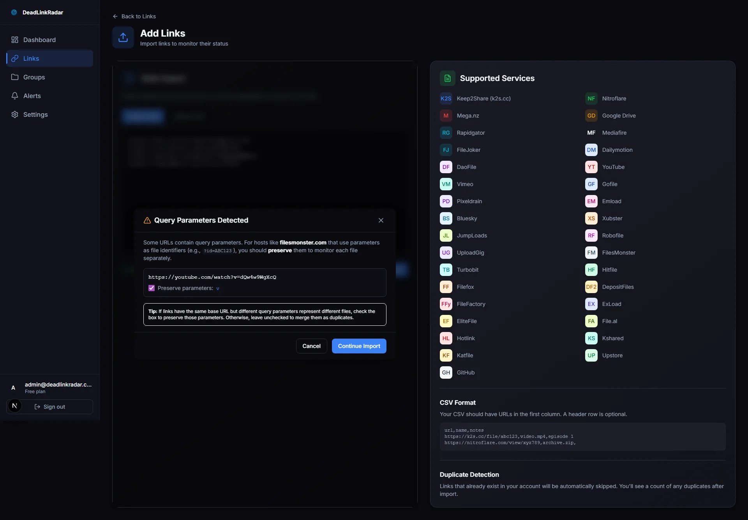Open Settings from the sidebar
Image resolution: width=748 pixels, height=520 pixels.
pos(35,114)
